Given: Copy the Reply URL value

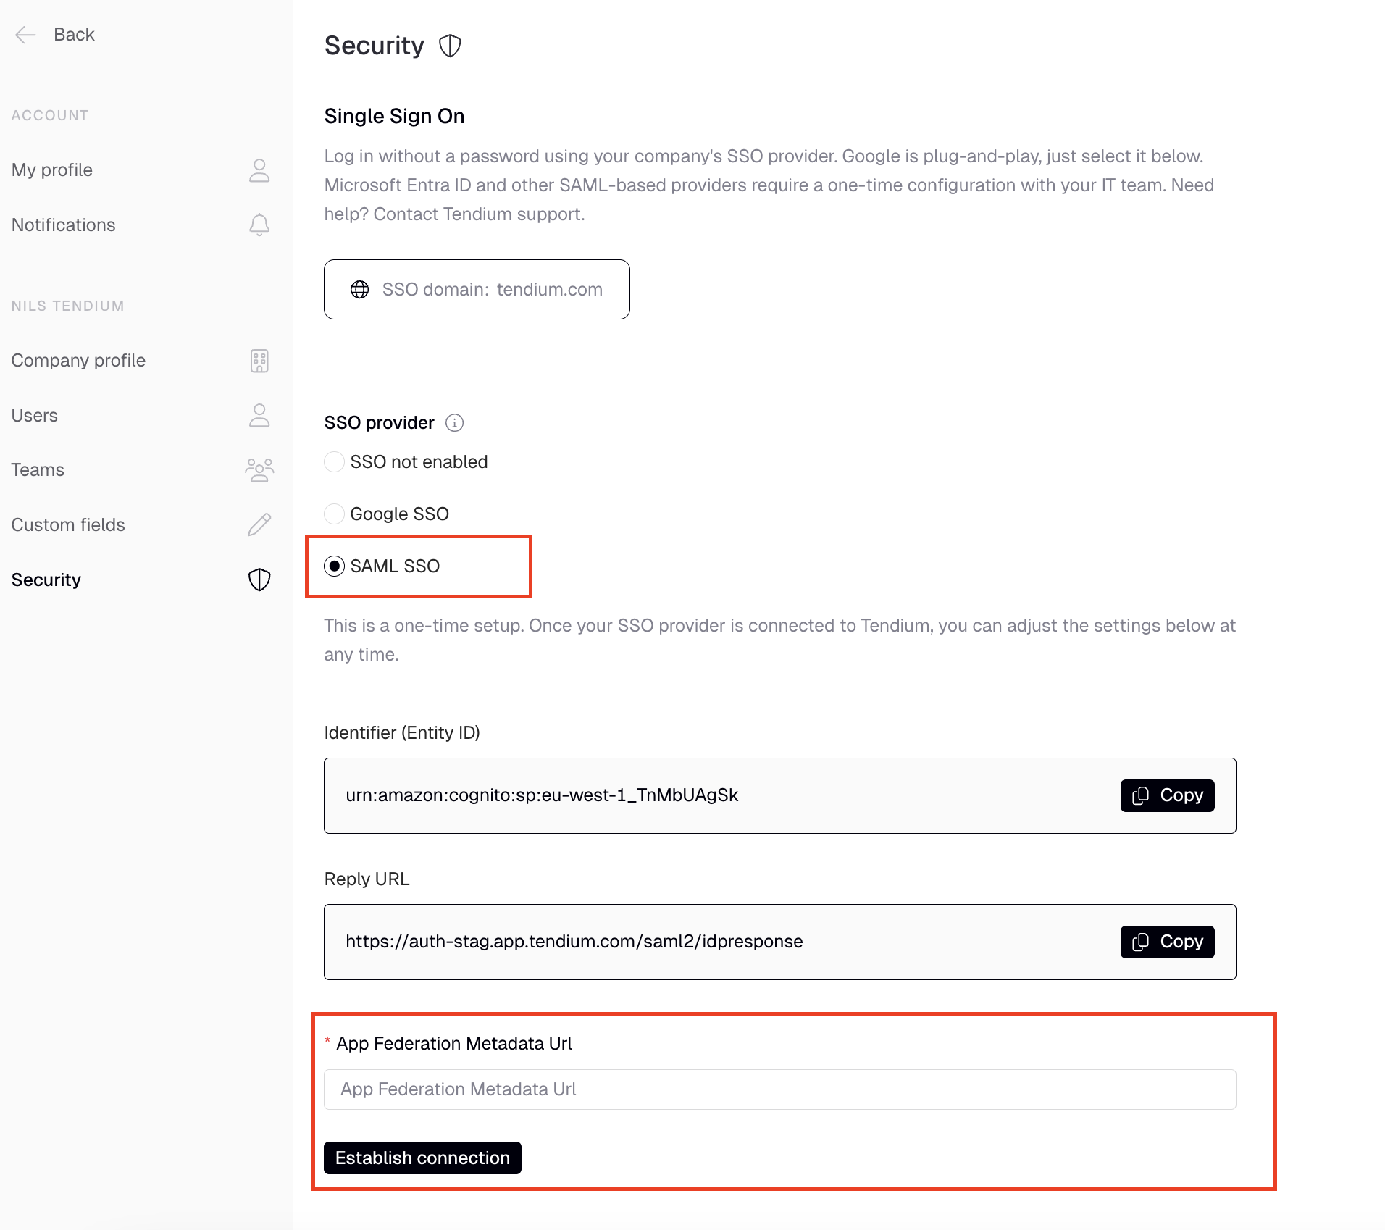Looking at the screenshot, I should tap(1166, 942).
